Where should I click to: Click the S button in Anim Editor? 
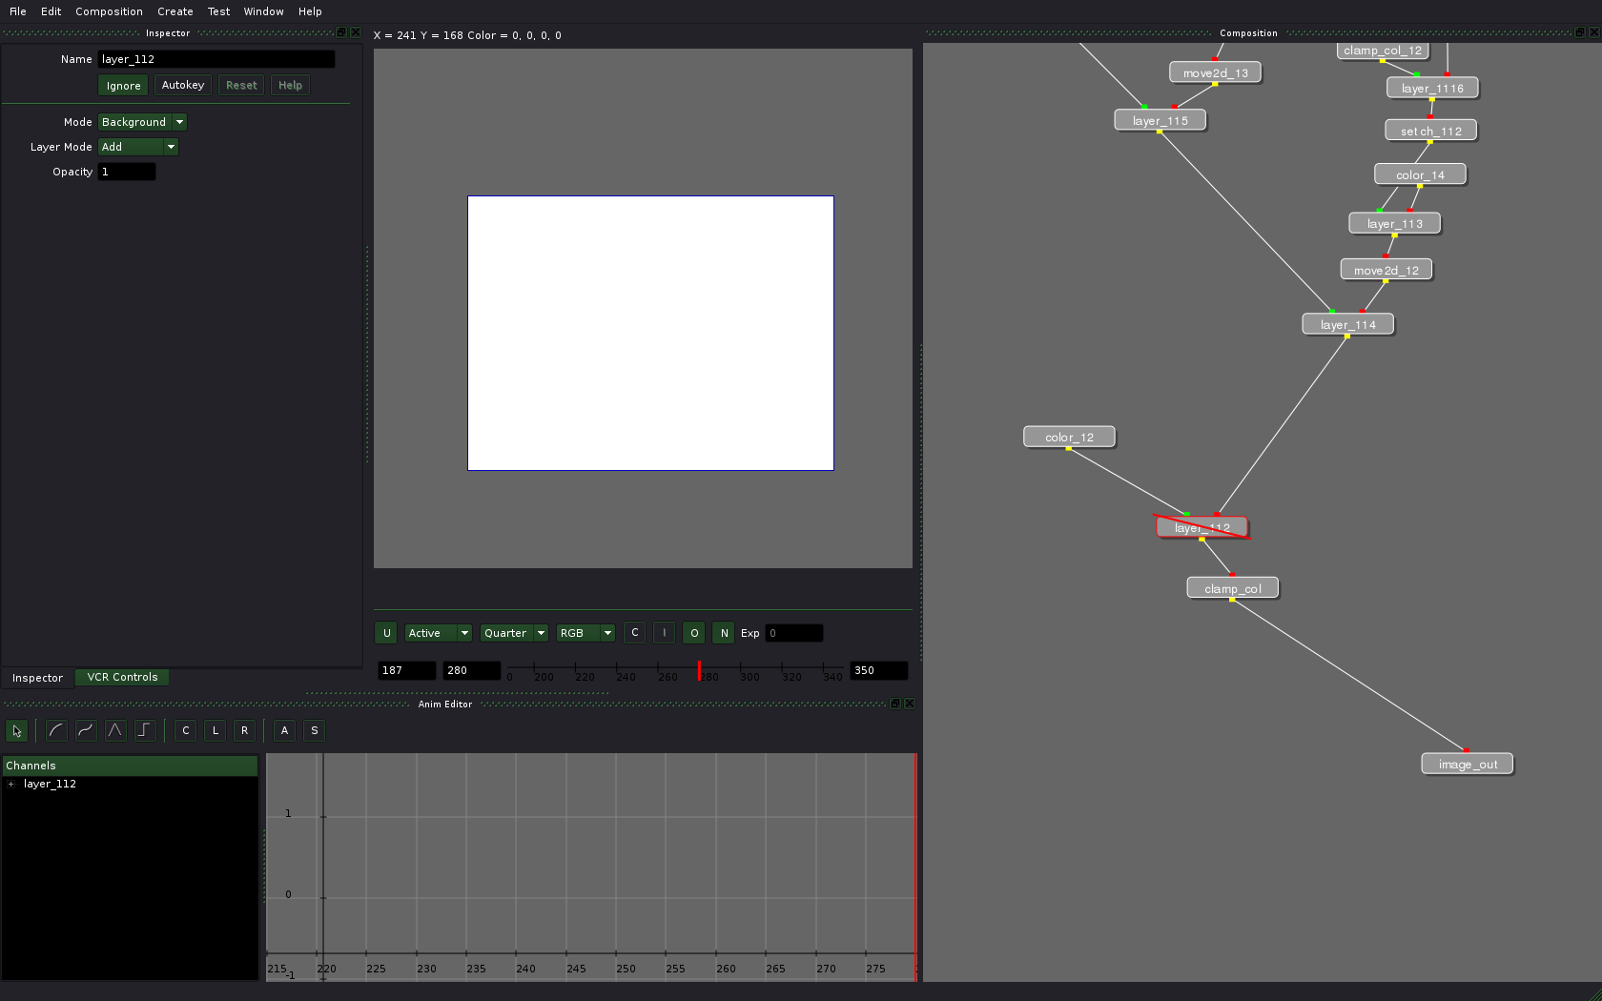315,731
